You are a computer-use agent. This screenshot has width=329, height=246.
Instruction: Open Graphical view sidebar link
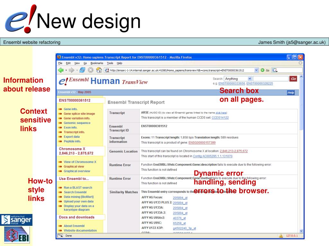(x=74, y=167)
